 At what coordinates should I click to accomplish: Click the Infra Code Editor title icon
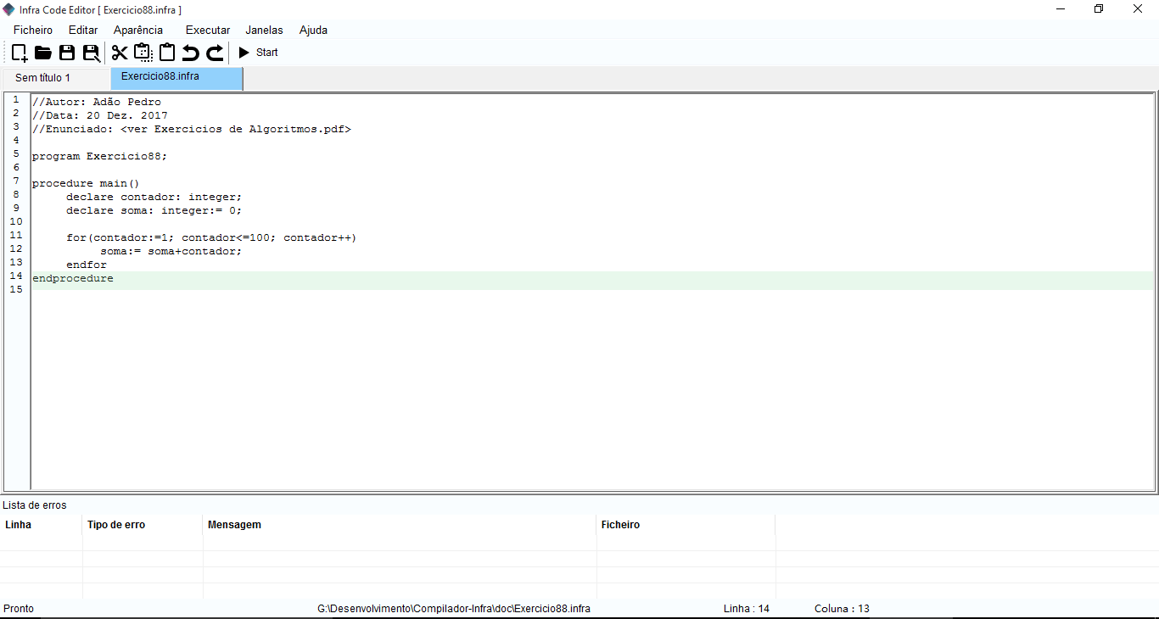(9, 9)
